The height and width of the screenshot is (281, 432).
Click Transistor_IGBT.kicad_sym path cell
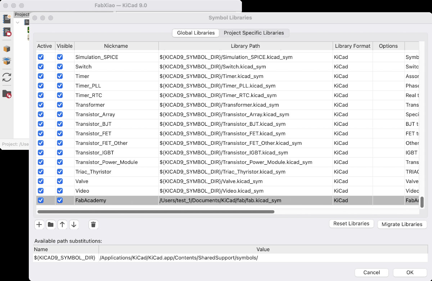[x=246, y=152]
